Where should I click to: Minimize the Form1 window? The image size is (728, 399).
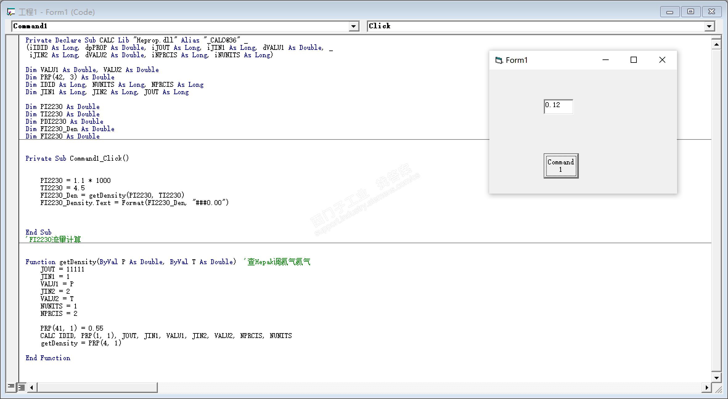click(605, 60)
